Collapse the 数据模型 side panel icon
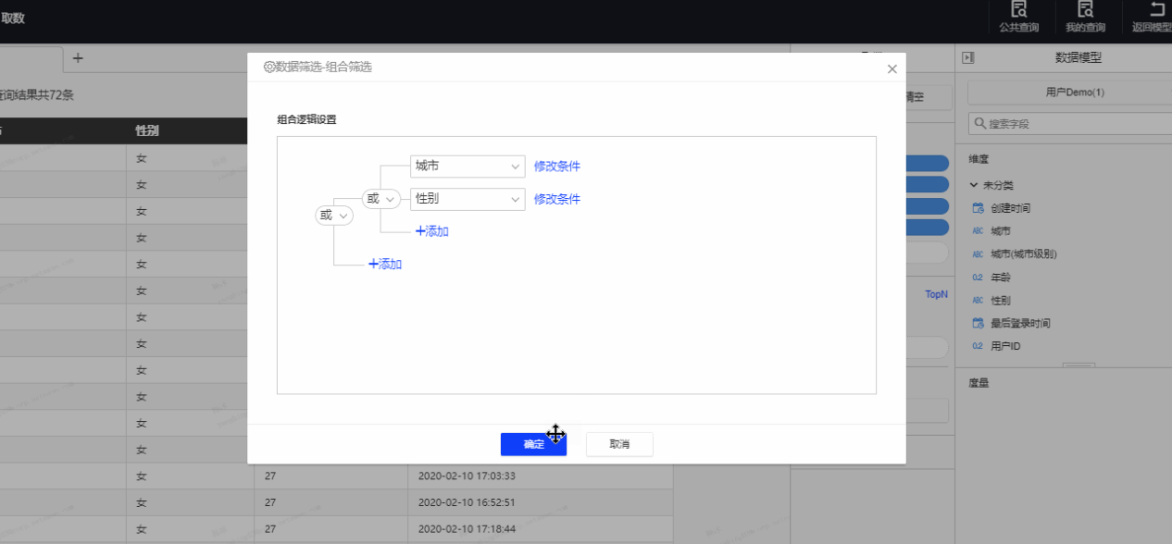The width and height of the screenshot is (1172, 544). 968,58
